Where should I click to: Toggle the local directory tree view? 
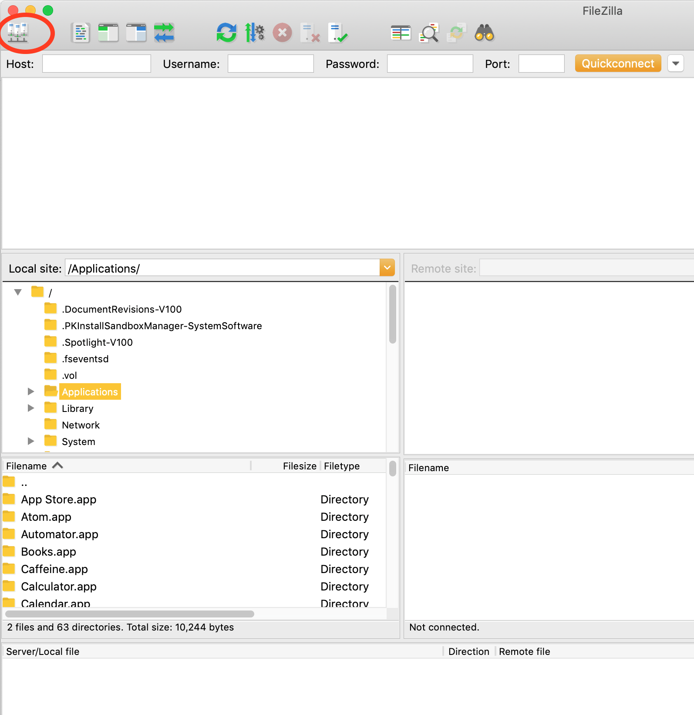click(x=108, y=33)
